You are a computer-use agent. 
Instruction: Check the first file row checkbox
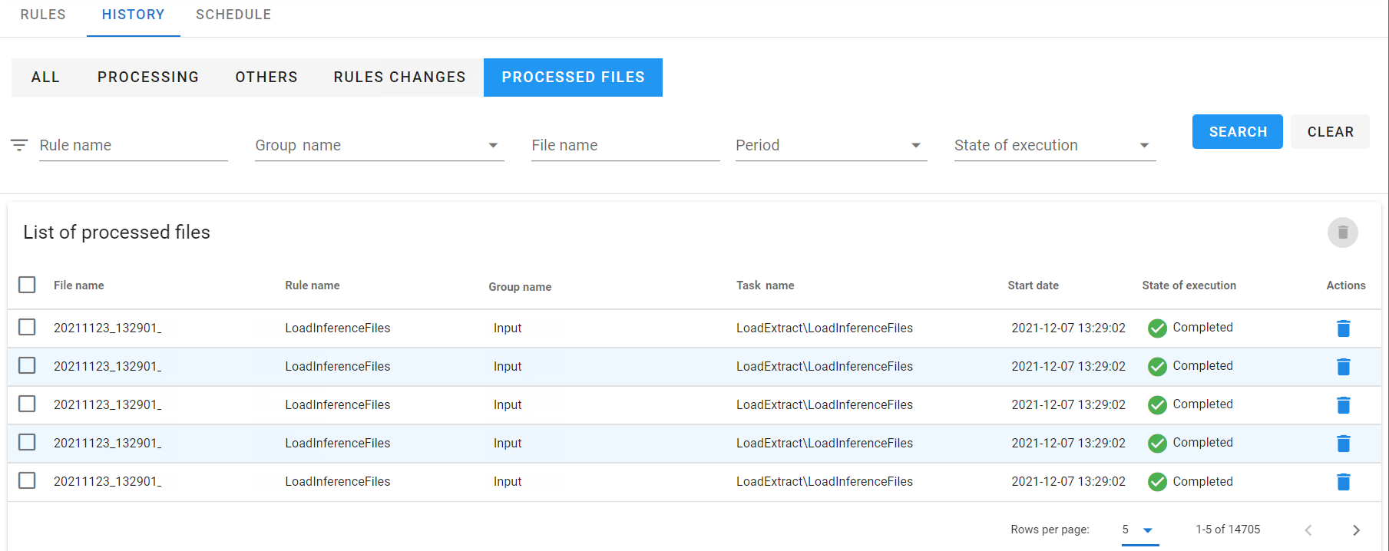pos(27,327)
